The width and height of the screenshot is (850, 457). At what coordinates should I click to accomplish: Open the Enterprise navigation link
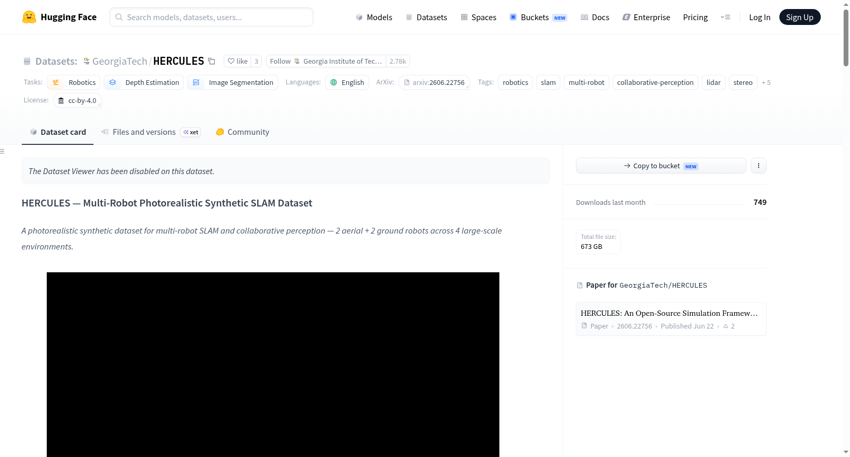646,17
